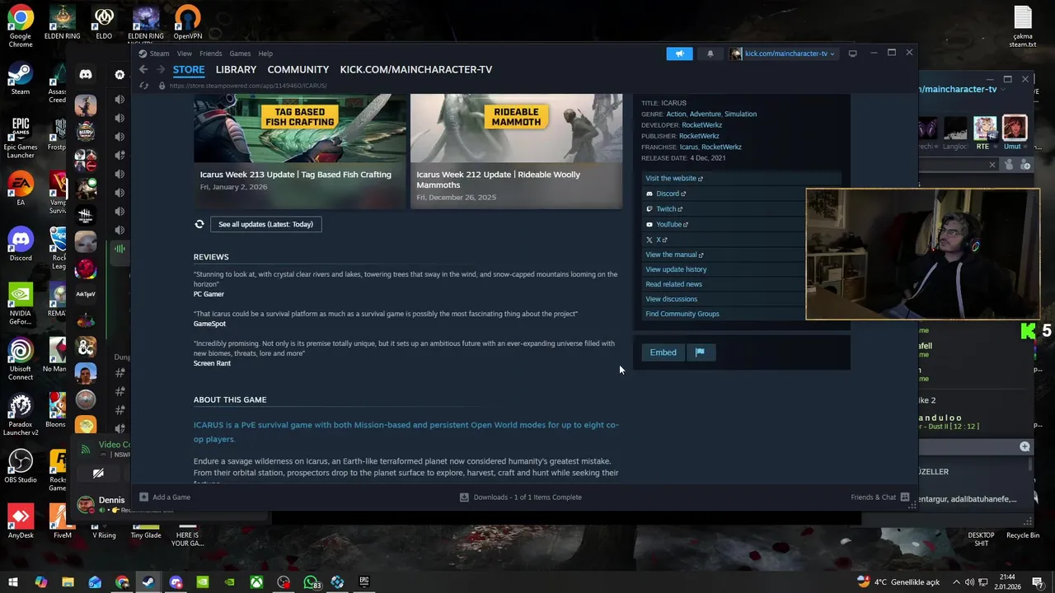Viewport: 1055px width, 593px height.
Task: Open View update history link
Action: tap(676, 269)
